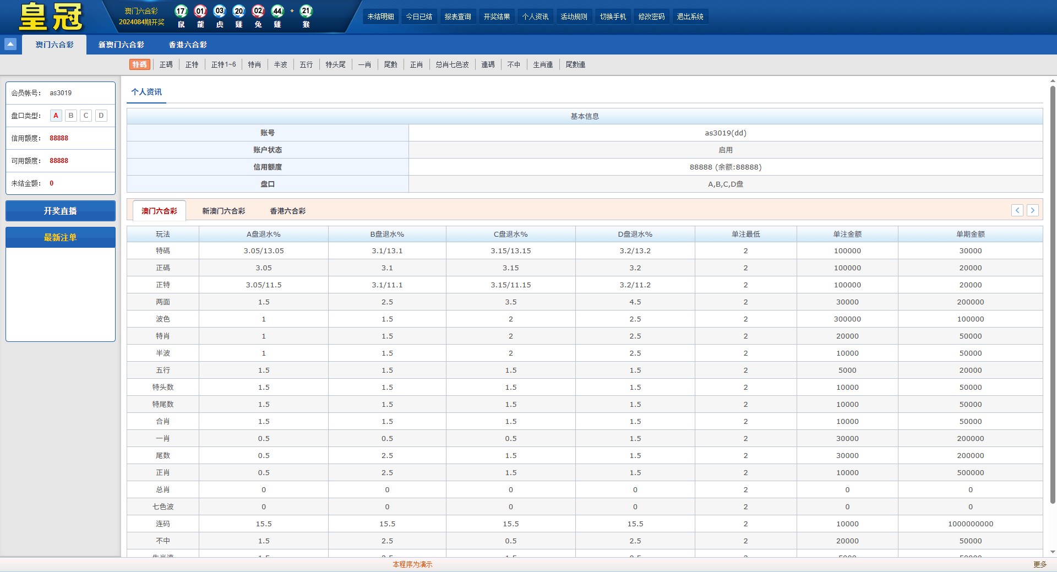Screen dimensions: 1057x572
Task: Click lottery ball 44 雞
Action: pos(278,10)
